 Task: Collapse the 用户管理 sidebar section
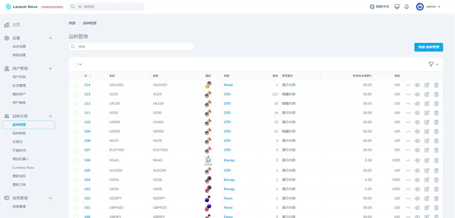point(50,69)
